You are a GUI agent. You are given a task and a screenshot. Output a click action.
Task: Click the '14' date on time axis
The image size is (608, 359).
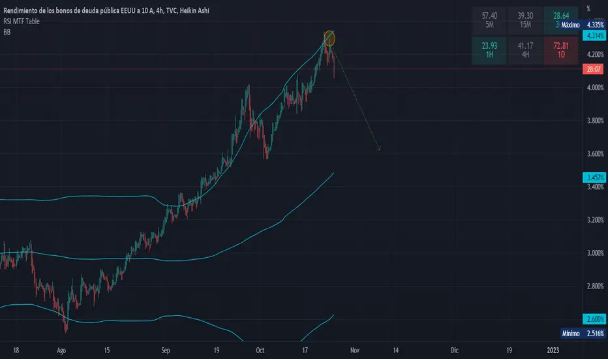395,351
